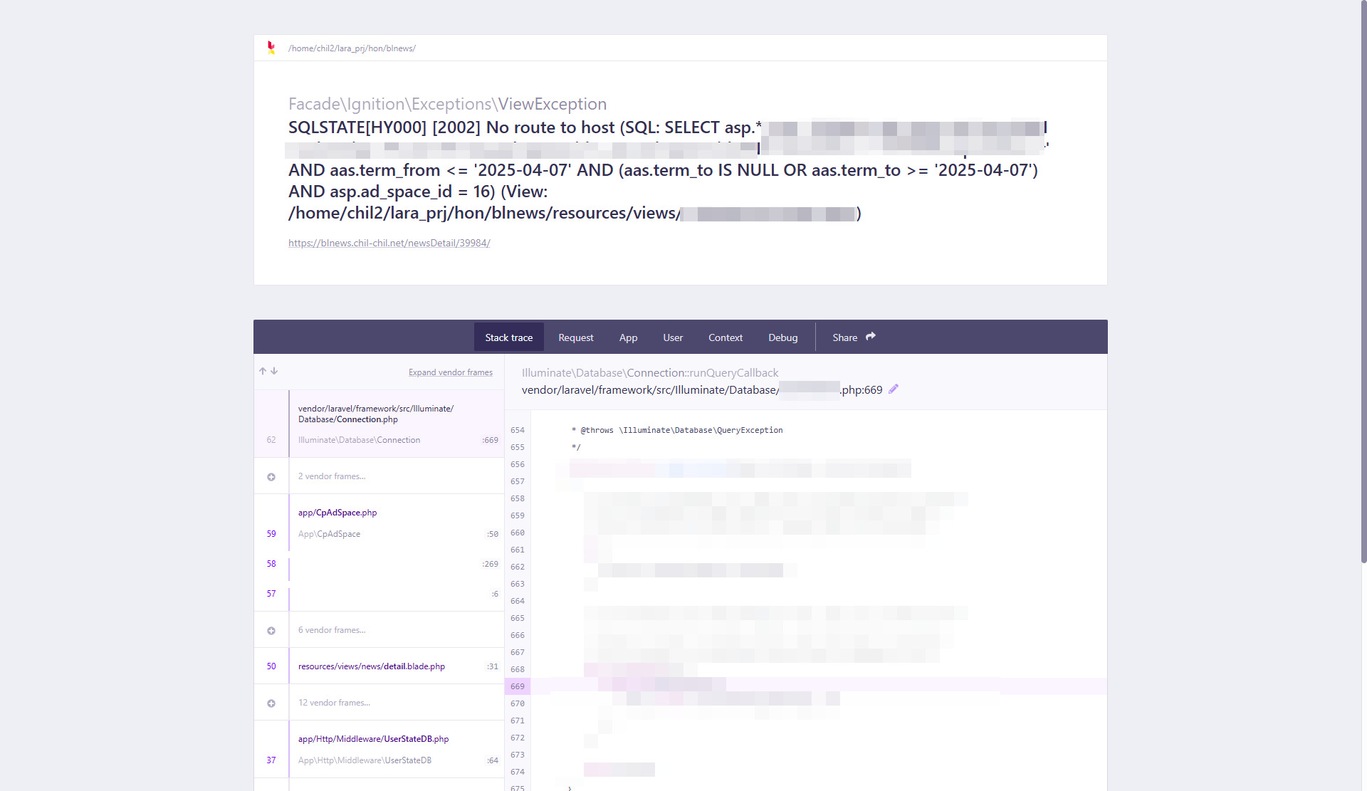Open the Context tab

coord(725,337)
